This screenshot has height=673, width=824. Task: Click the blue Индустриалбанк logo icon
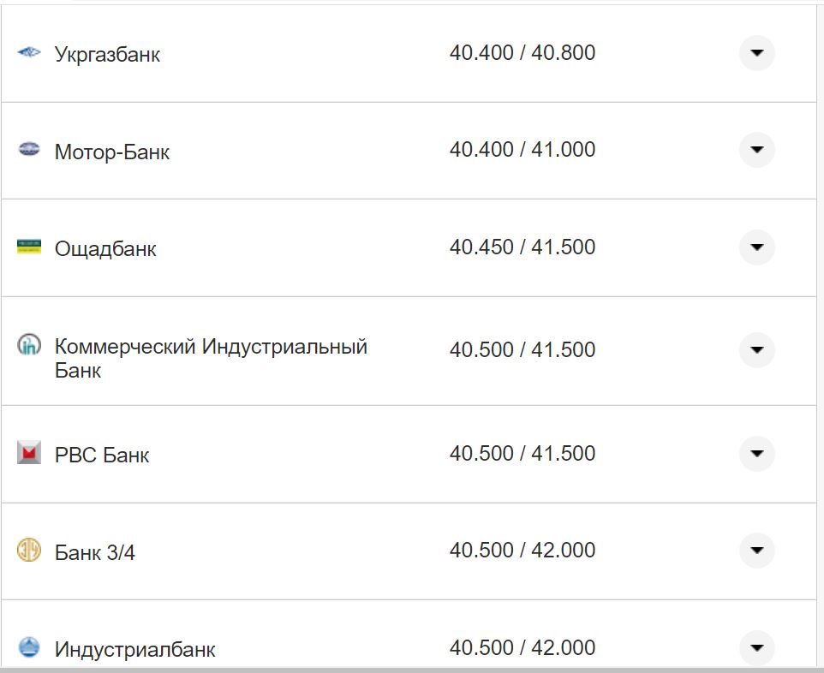pyautogui.click(x=29, y=647)
